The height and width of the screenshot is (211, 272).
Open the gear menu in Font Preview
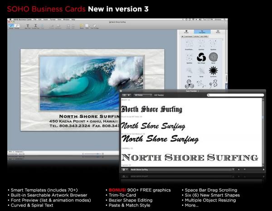(x=124, y=170)
